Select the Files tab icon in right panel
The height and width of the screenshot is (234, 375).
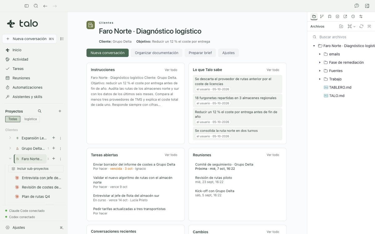point(314,17)
